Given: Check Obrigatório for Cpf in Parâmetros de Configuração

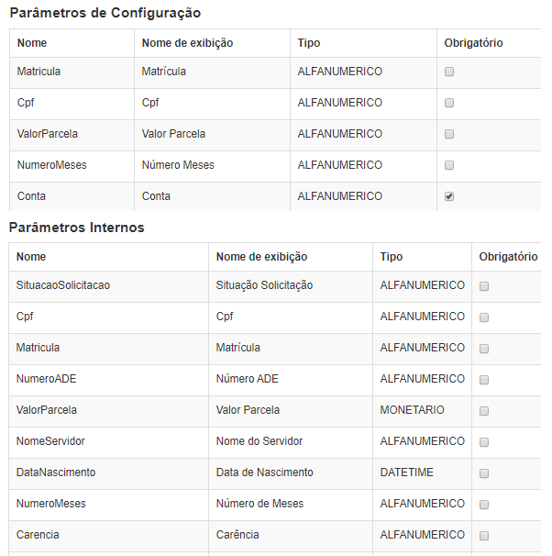Looking at the screenshot, I should click(x=449, y=103).
